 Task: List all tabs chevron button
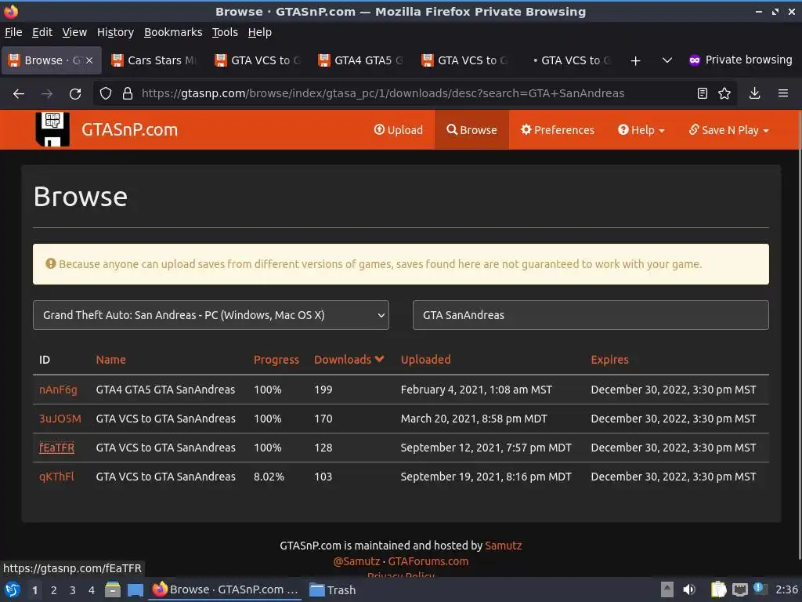pyautogui.click(x=667, y=60)
